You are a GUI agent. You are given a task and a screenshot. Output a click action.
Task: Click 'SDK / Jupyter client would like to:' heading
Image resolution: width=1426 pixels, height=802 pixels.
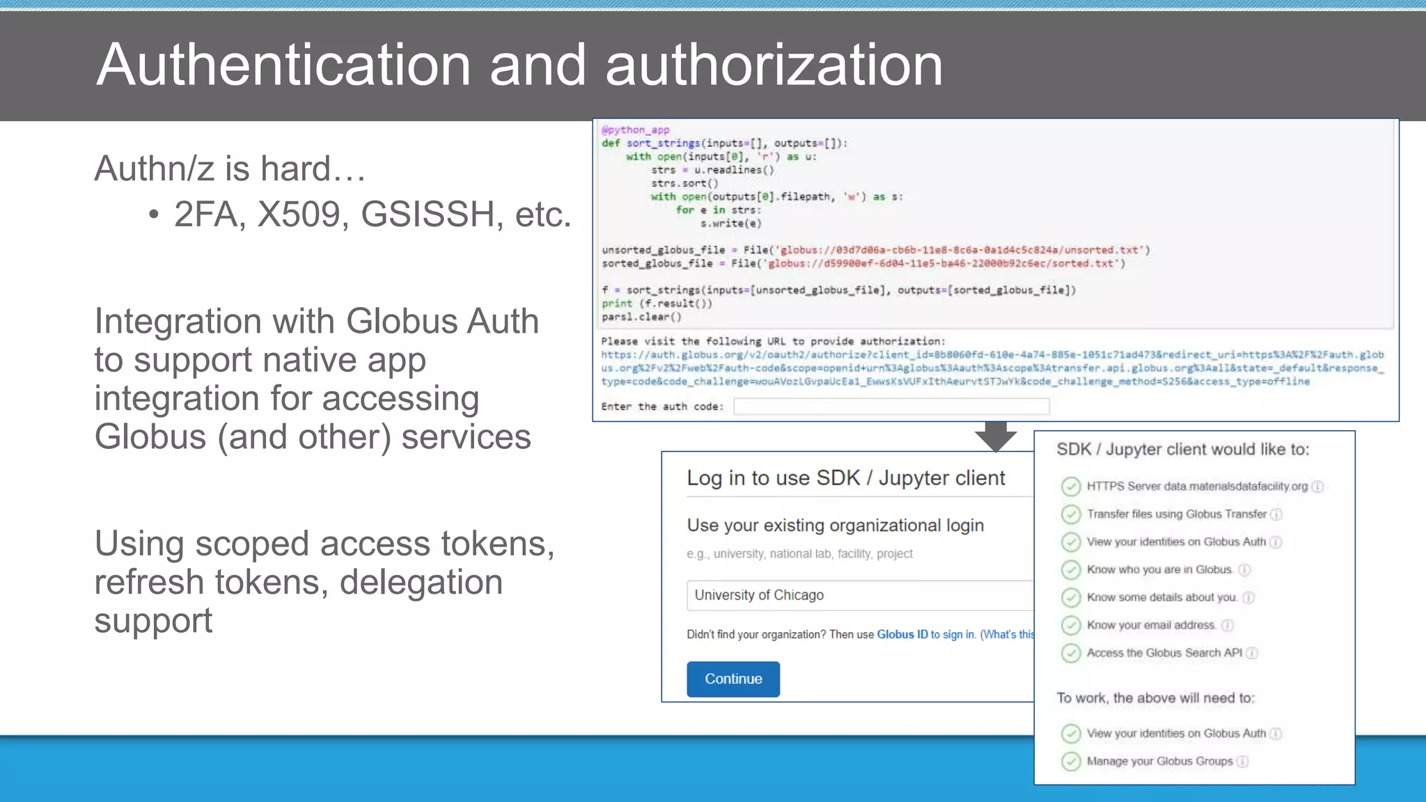click(x=1183, y=450)
